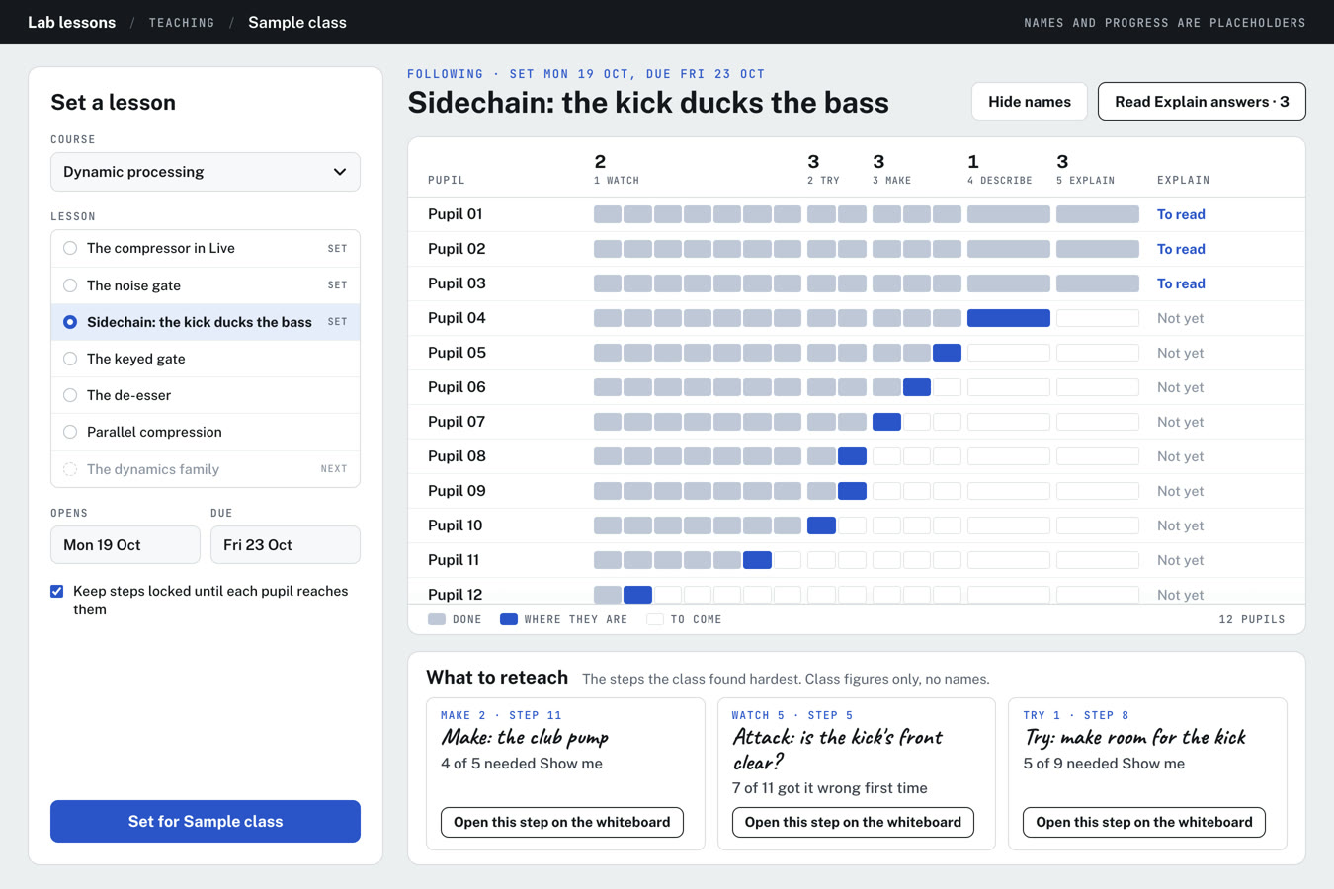
Task: Open the Course dropdown showing Dynamic processing
Action: 206,172
